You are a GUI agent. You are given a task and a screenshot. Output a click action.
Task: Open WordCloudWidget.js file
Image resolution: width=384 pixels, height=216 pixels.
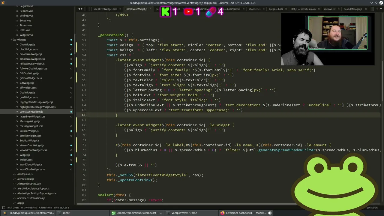point(31,164)
